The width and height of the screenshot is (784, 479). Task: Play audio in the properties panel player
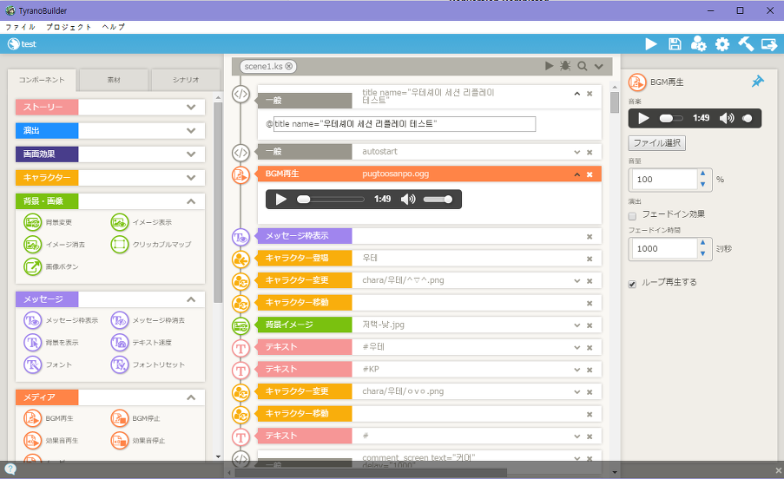pyautogui.click(x=643, y=118)
